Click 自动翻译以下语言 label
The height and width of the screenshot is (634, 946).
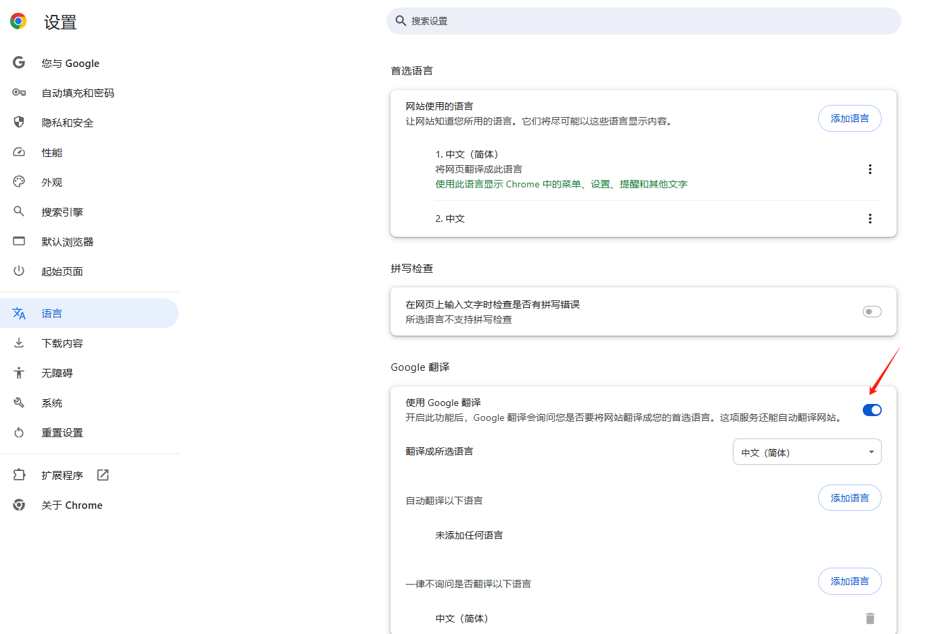[444, 501]
